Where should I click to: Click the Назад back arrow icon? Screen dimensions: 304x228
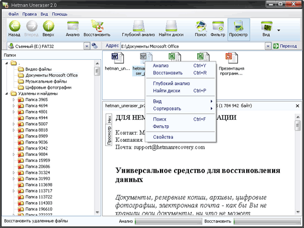(x=14, y=26)
